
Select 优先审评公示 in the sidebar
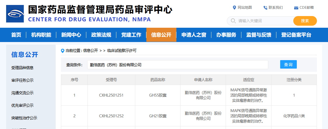coord(22,105)
